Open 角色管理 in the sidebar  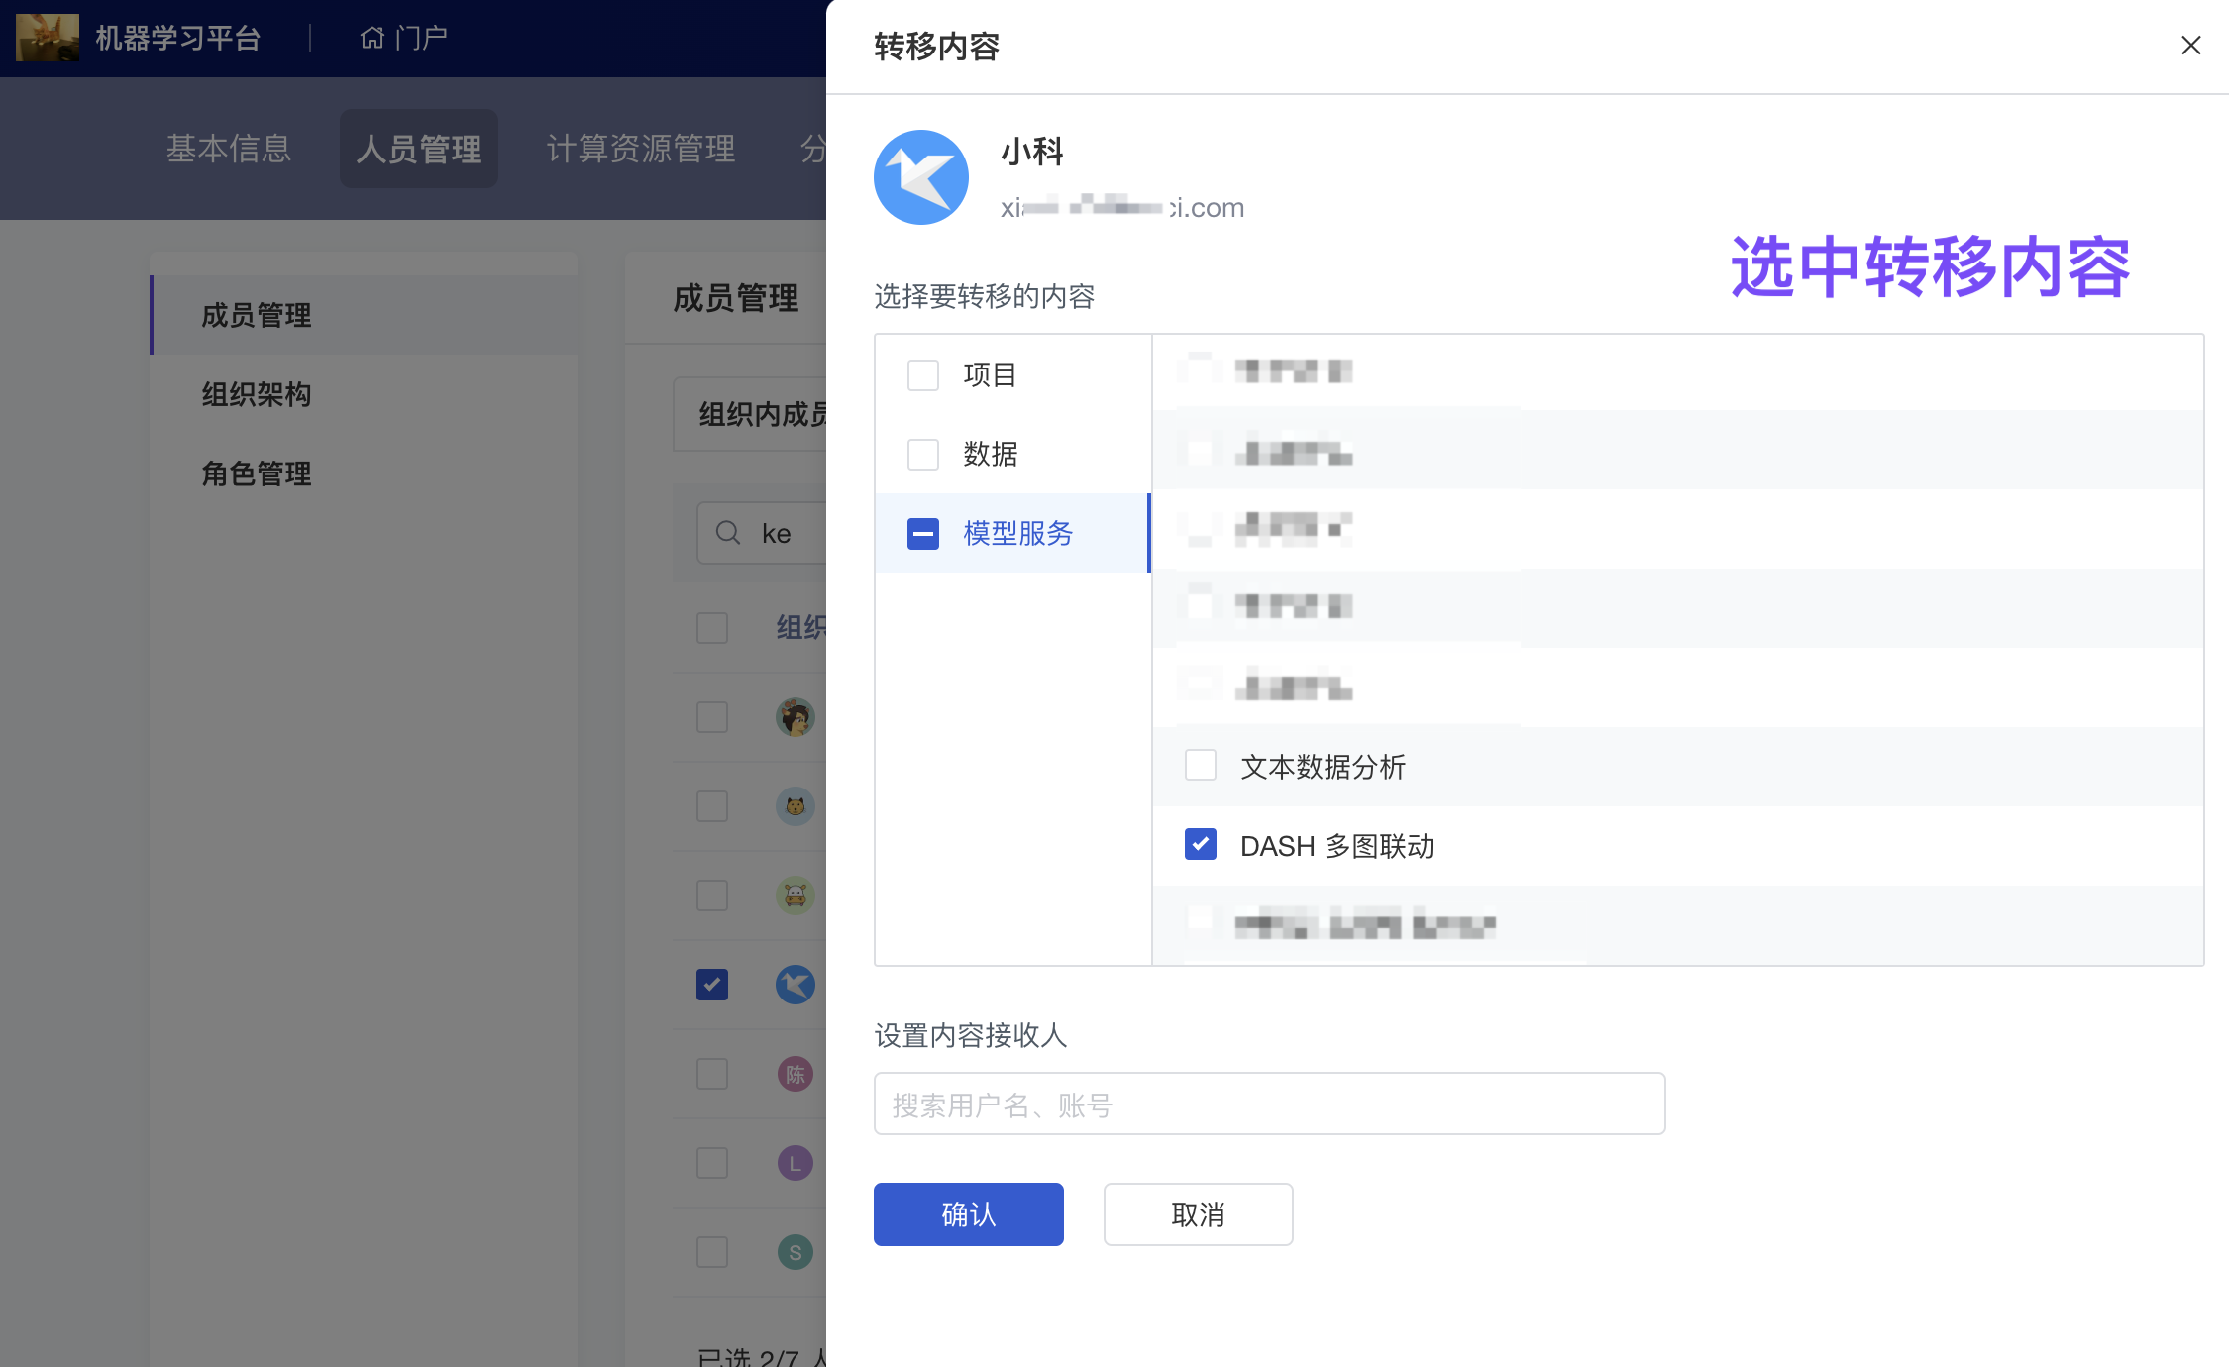(x=257, y=473)
